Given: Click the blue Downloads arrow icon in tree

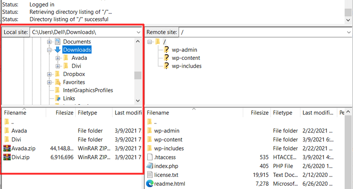Looking at the screenshot, I should click(58, 50).
